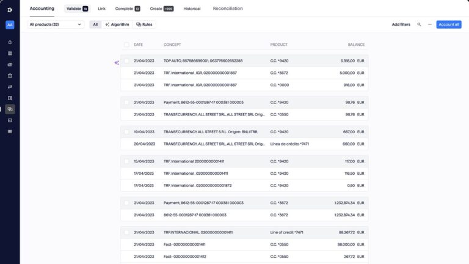Click the AA user avatar
This screenshot has height=264, width=469.
[x=10, y=25]
